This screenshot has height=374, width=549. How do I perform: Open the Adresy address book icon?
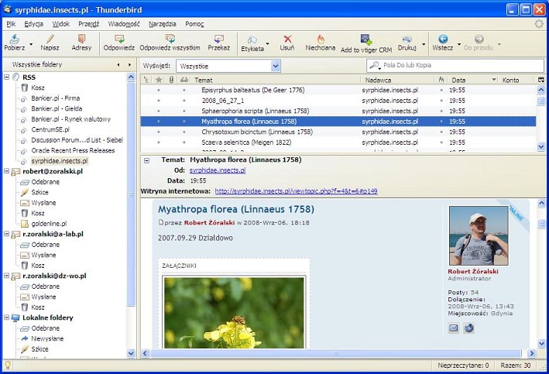click(81, 39)
